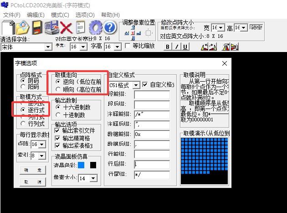Open the 索引 8 dropdown

42,156
